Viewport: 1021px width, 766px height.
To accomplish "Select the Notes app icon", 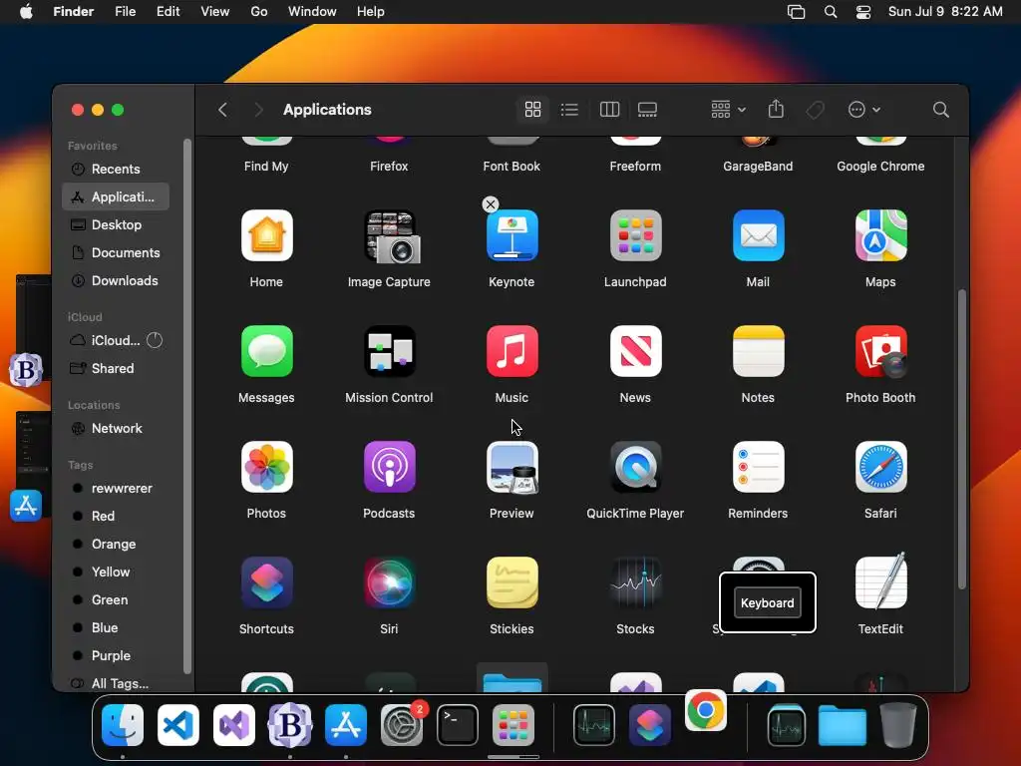I will coord(758,351).
